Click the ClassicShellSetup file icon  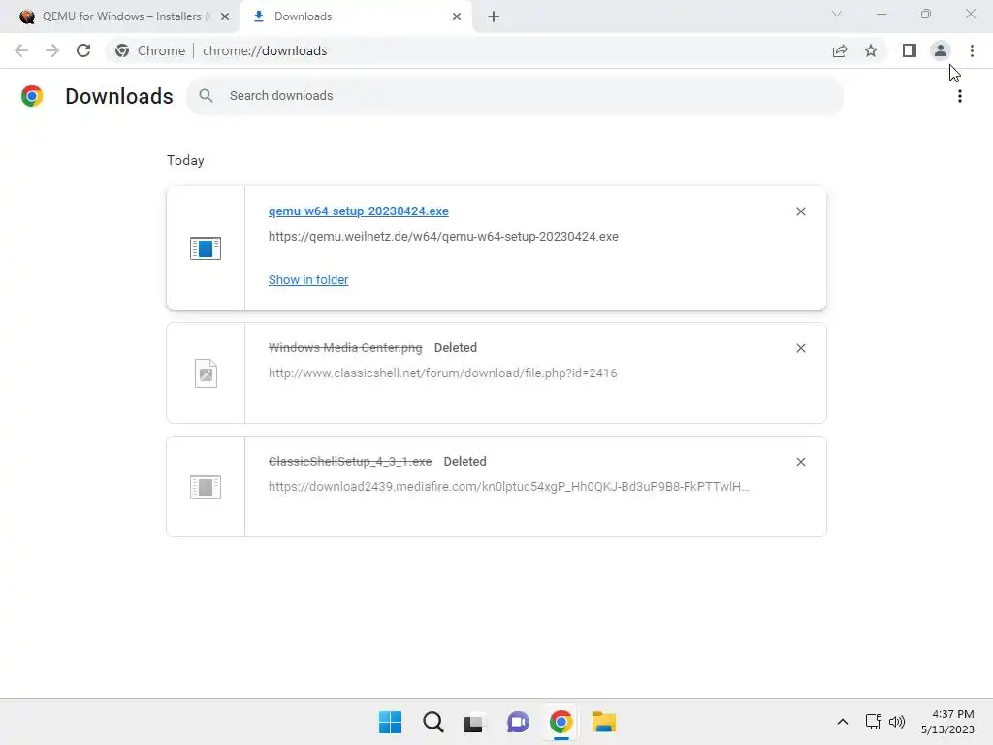tap(206, 487)
